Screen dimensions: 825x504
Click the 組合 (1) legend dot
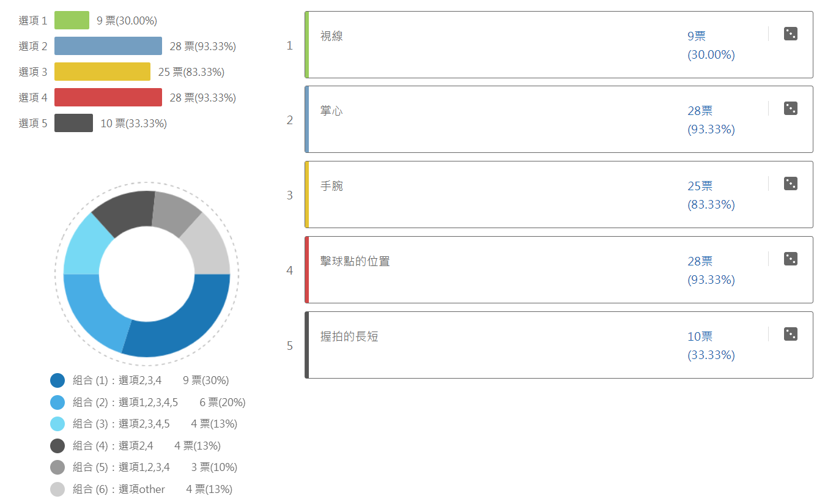coord(57,380)
